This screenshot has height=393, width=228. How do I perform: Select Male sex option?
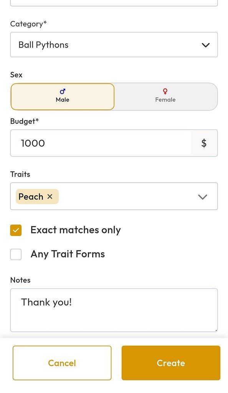pyautogui.click(x=63, y=96)
